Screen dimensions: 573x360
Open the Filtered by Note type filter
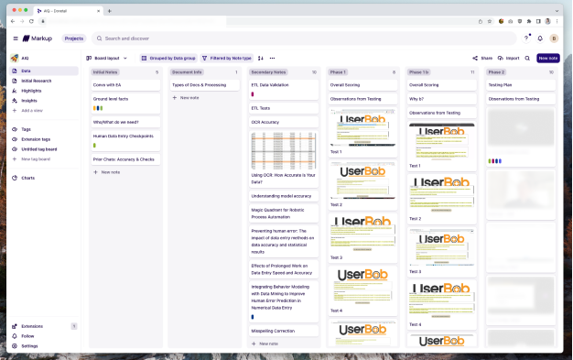click(227, 59)
